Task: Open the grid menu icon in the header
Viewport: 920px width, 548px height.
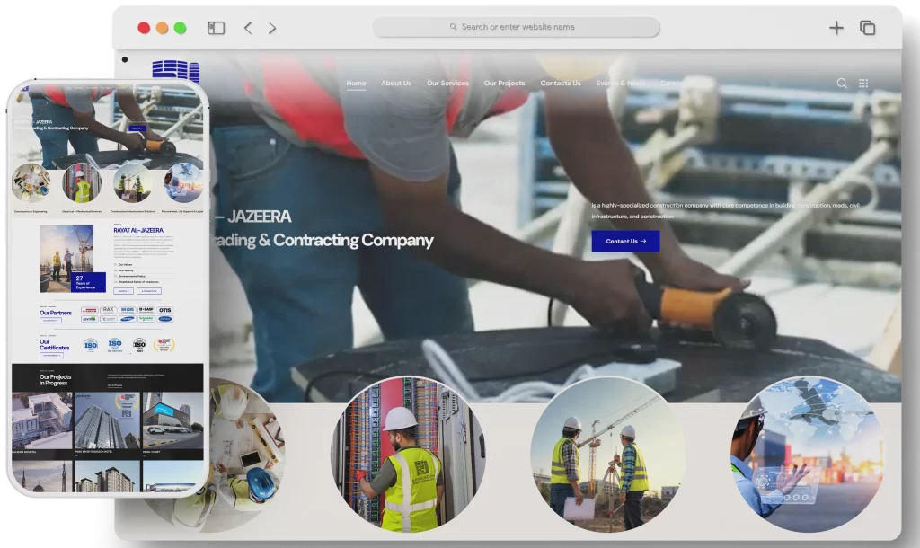Action: 863,84
